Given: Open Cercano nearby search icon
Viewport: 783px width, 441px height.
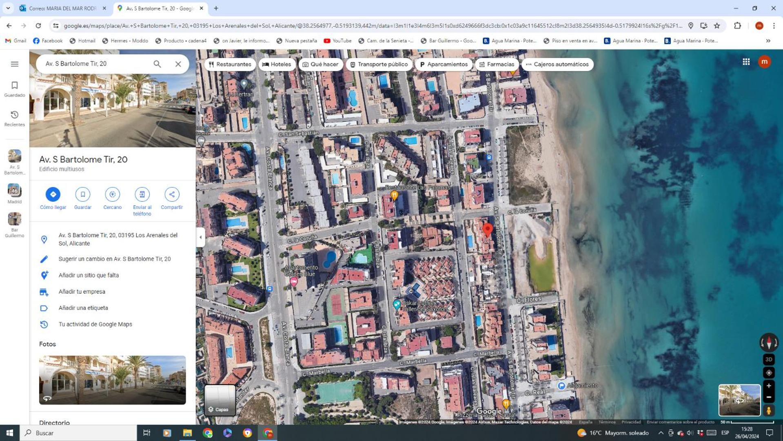Looking at the screenshot, I should pos(112,194).
